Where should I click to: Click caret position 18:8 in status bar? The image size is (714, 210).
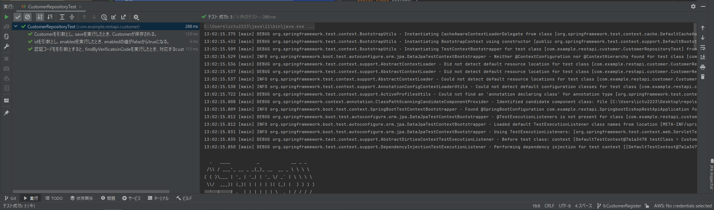(x=536, y=206)
